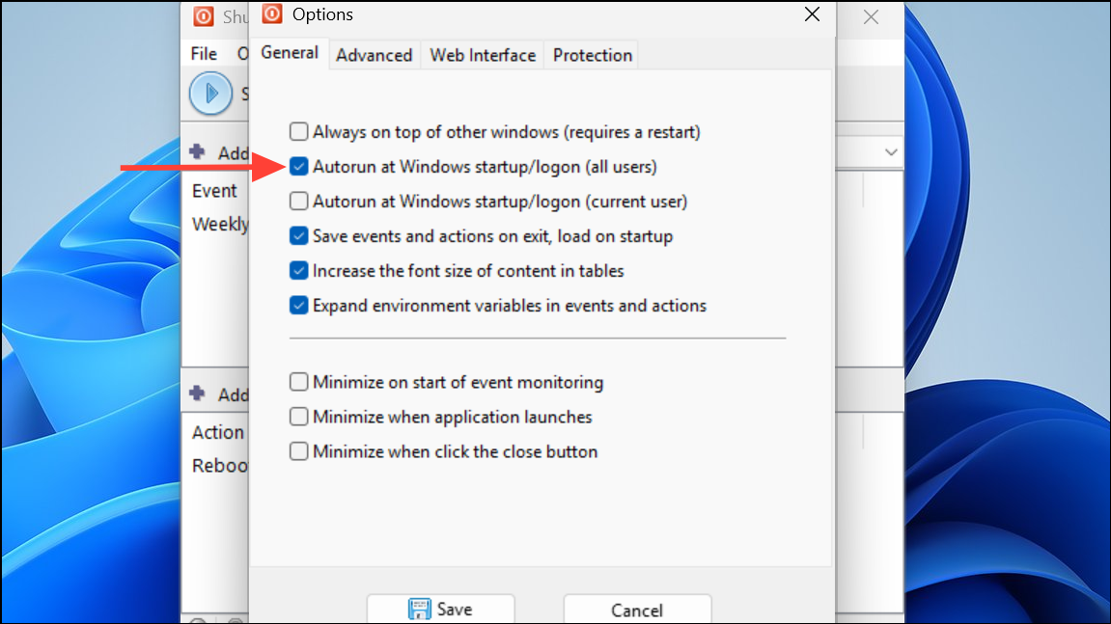Viewport: 1111px width, 624px height.
Task: Close the Options dialog with X
Action: 812,14
